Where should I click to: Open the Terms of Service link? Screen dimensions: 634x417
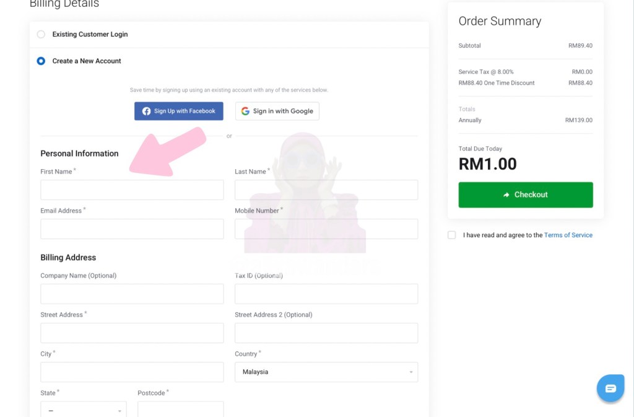point(568,235)
